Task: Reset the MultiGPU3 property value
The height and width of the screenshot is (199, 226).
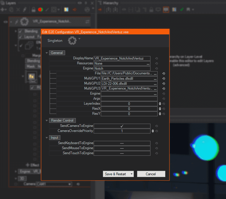Action: click(164, 89)
